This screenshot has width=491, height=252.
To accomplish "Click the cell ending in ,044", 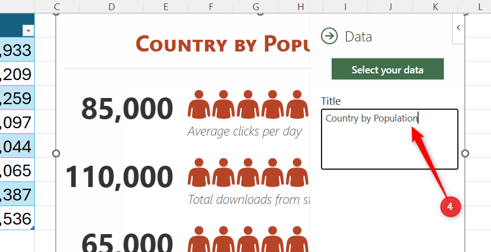I will 17,146.
